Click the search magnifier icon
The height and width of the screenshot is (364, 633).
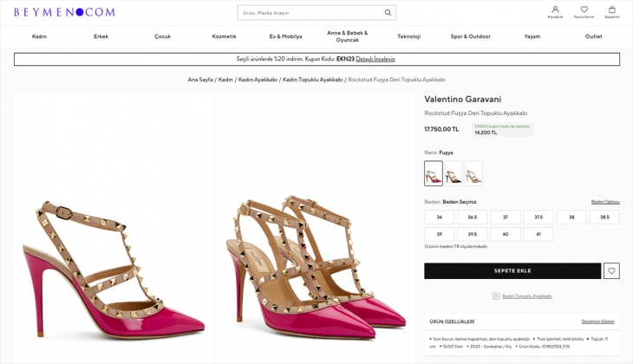(x=388, y=13)
